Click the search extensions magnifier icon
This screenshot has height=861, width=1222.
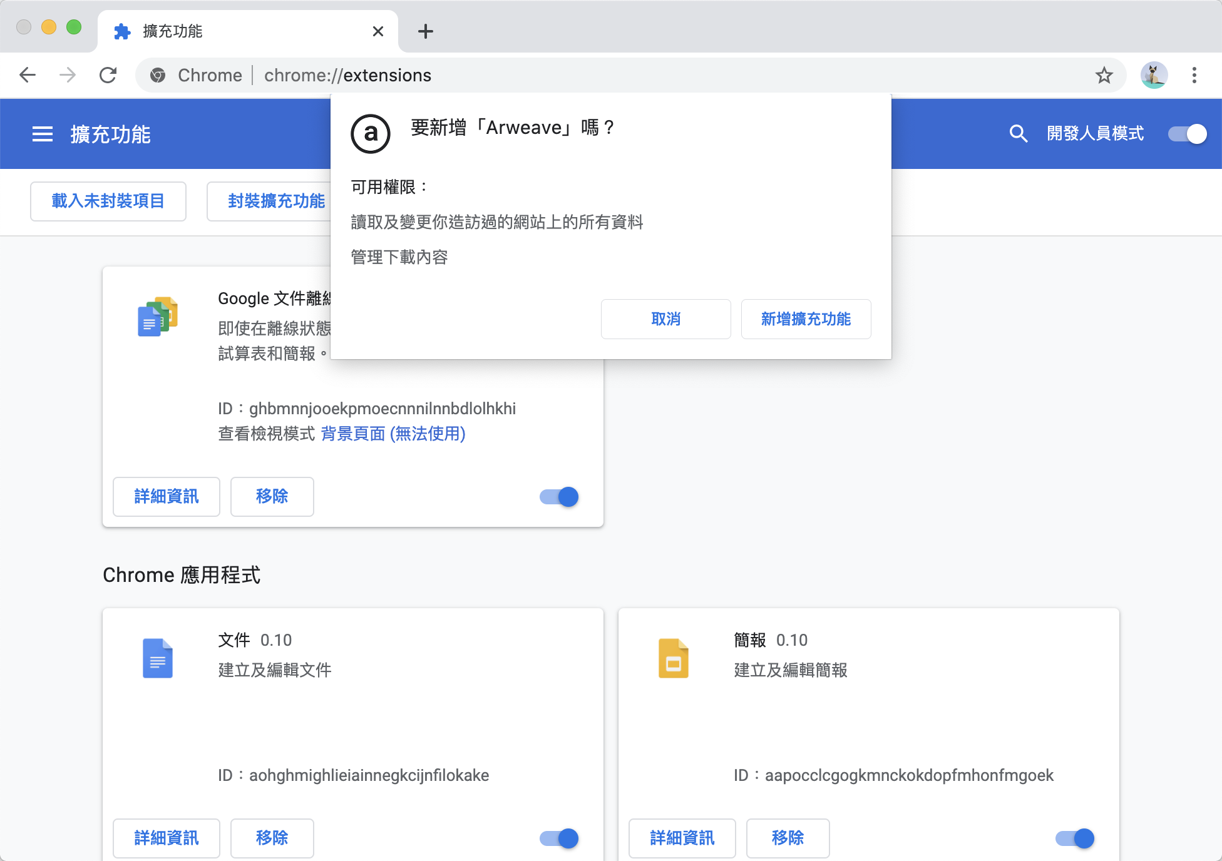click(1018, 133)
